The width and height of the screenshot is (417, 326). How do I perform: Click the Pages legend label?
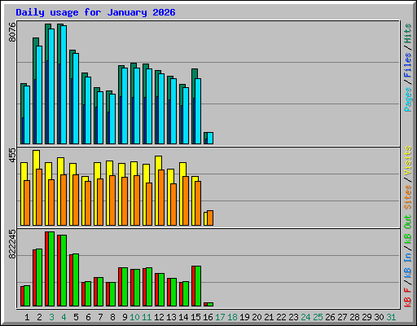tap(408, 99)
